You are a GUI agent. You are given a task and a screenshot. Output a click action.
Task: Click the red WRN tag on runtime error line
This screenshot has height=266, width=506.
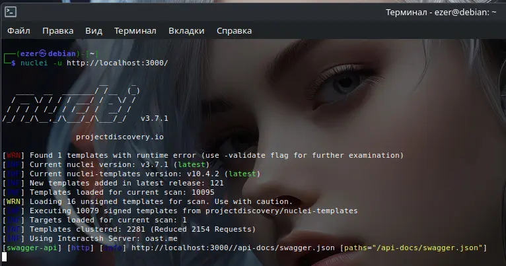point(13,155)
